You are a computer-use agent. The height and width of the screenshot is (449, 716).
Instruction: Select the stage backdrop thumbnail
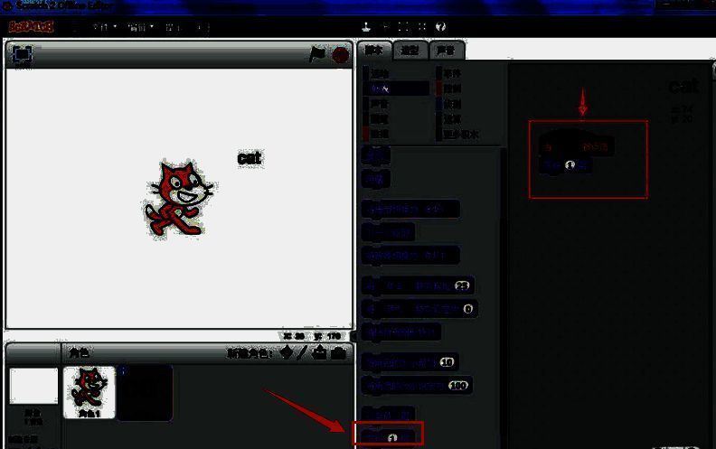click(x=33, y=387)
